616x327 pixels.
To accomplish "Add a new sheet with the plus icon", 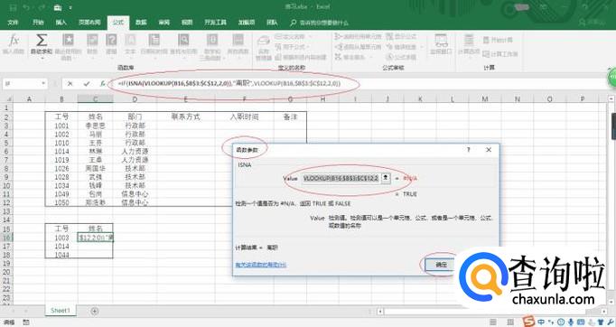I will pos(95,311).
